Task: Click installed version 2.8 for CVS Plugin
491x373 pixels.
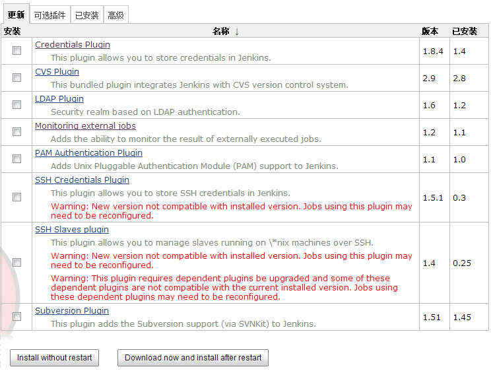Action: coord(459,79)
